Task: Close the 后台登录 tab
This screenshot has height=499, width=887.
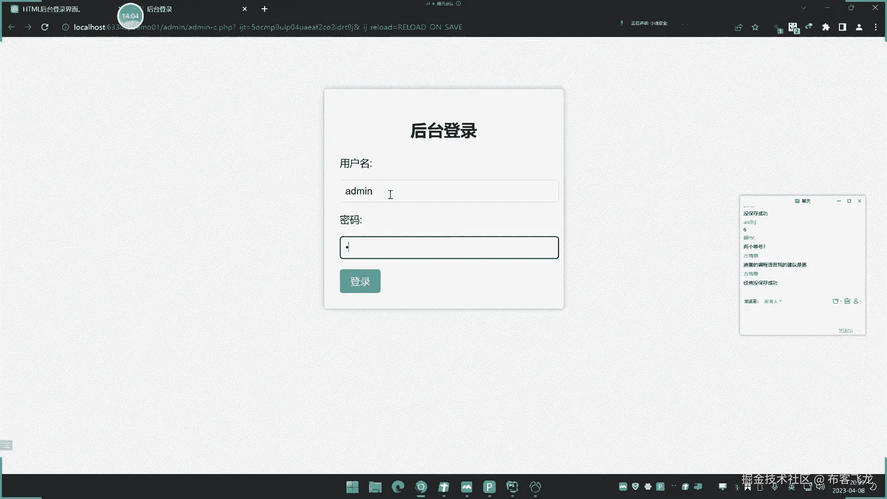Action: (x=245, y=9)
